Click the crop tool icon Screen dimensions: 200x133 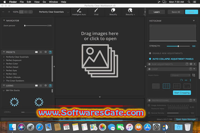(x=194, y=75)
